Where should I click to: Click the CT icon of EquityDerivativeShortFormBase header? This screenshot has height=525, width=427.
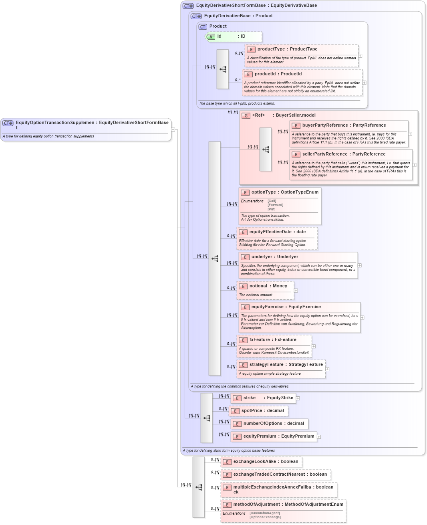[188, 6]
